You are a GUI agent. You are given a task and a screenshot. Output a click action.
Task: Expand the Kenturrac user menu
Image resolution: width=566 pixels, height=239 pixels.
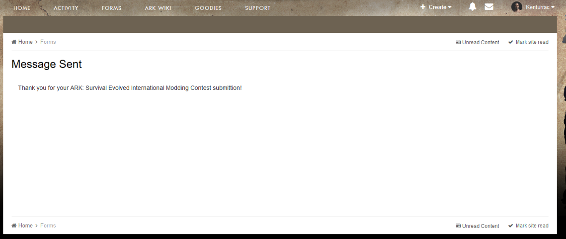pyautogui.click(x=540, y=7)
